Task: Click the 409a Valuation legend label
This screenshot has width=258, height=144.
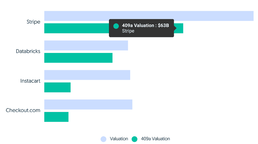Action: click(x=155, y=139)
